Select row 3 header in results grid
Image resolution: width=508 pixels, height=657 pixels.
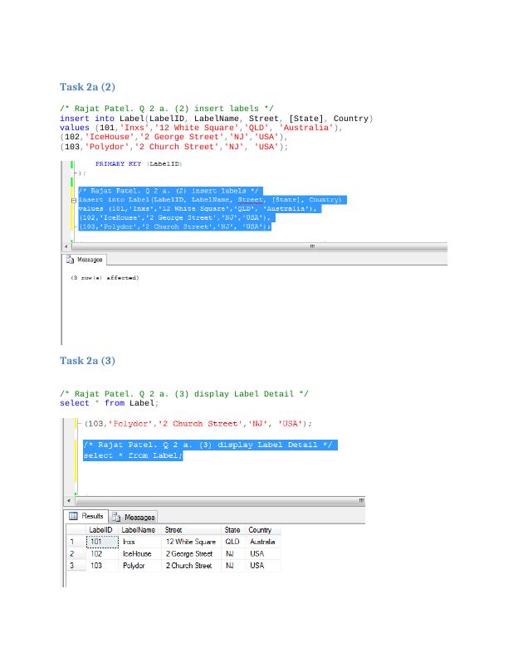click(72, 566)
